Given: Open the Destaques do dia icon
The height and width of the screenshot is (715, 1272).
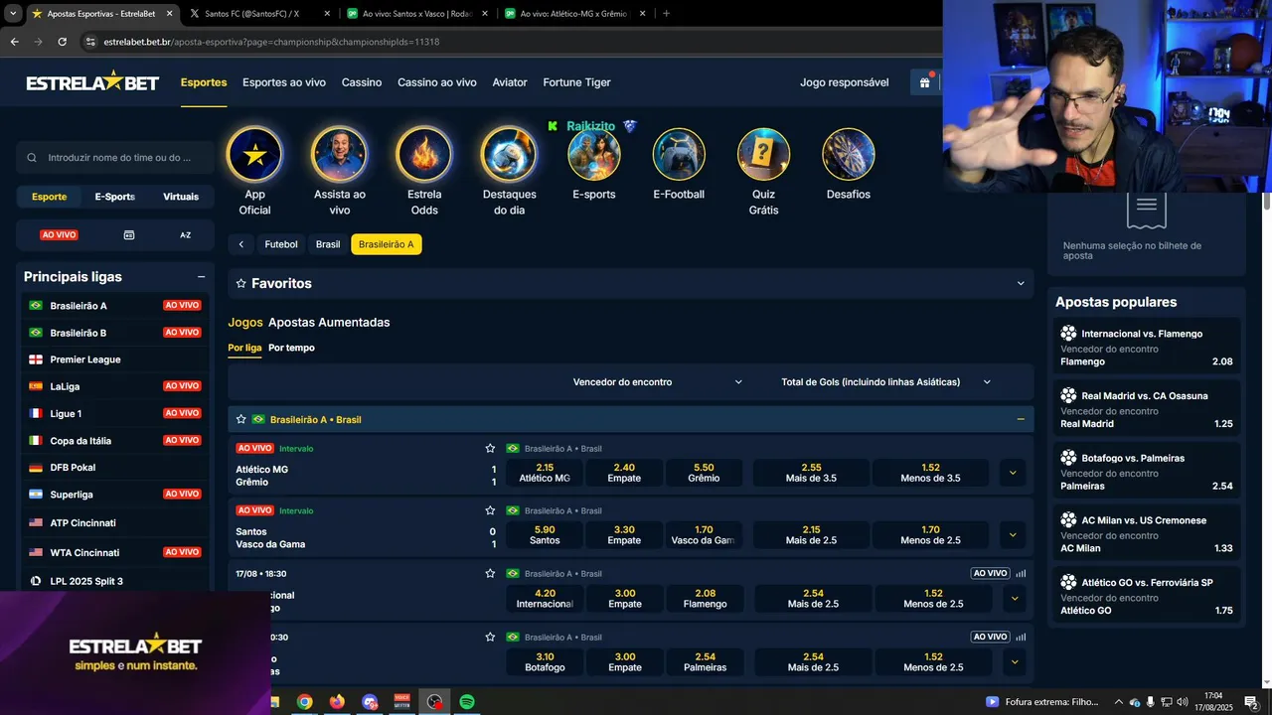Looking at the screenshot, I should click(x=509, y=154).
